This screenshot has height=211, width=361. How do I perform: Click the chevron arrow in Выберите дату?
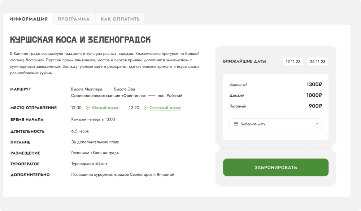click(x=317, y=124)
